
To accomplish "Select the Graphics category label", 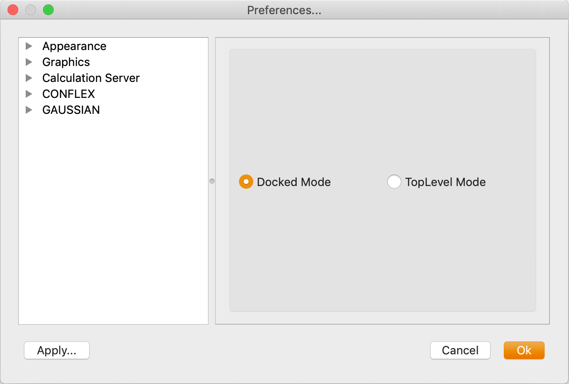I will pos(66,62).
